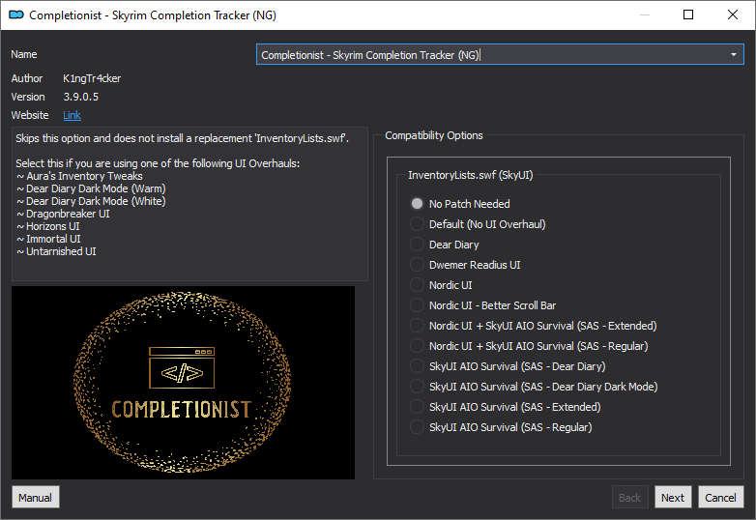Click '~ Dragonbreaker UI' in description
The height and width of the screenshot is (520, 756).
[x=63, y=214]
